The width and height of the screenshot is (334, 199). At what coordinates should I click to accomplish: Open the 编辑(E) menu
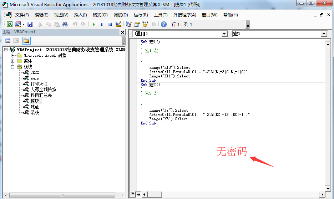coord(41,15)
